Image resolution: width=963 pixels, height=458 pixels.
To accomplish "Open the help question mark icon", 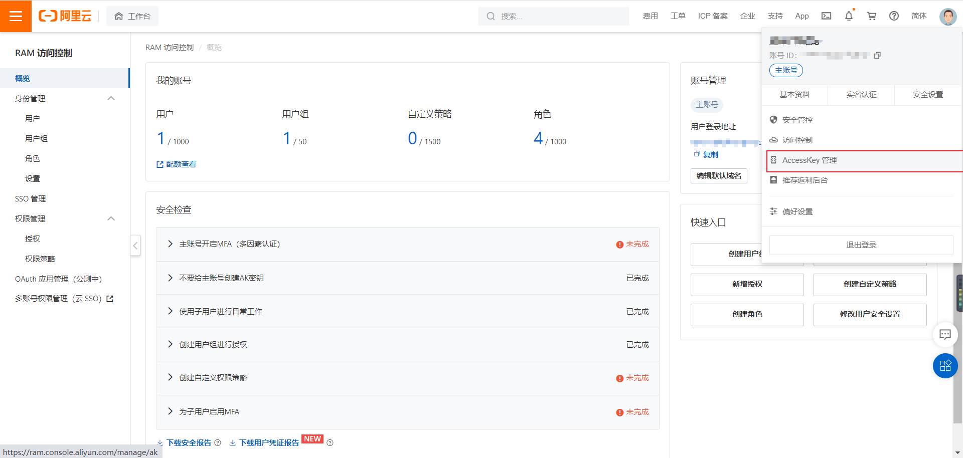I will 894,16.
